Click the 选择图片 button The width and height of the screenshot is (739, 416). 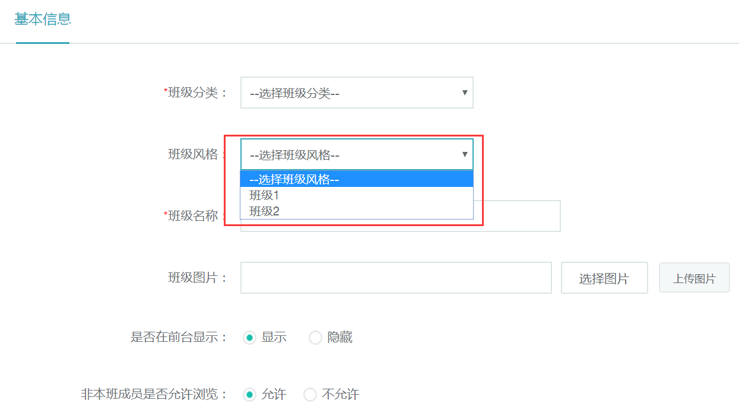[604, 277]
